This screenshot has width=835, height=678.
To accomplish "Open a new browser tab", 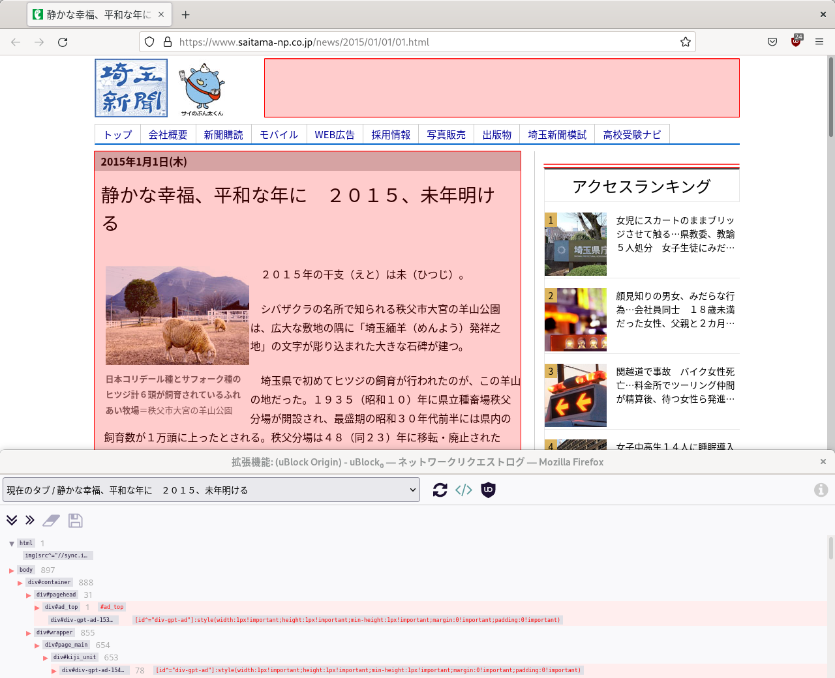I will point(186,14).
